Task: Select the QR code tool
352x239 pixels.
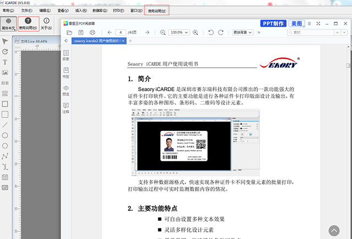Action: 5,93
